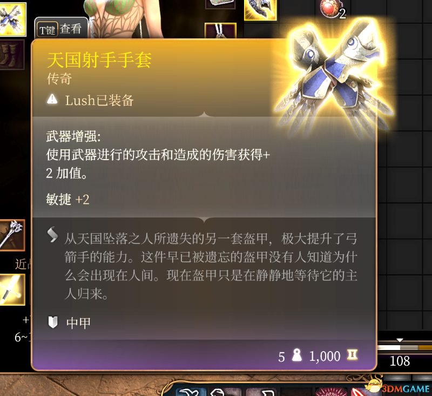Click the warning triangle beside Lush已装备
432x396 pixels.
tap(52, 99)
